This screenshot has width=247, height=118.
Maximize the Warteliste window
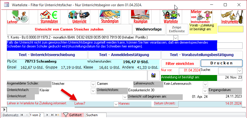click(x=225, y=5)
